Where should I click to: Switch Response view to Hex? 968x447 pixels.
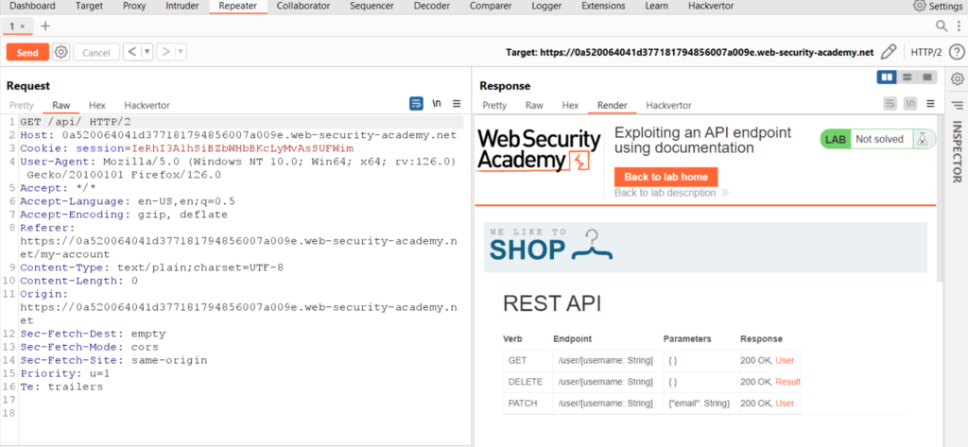point(570,106)
